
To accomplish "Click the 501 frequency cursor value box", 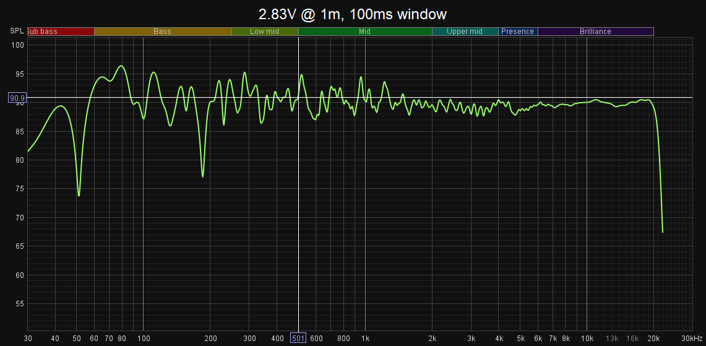I will (298, 339).
